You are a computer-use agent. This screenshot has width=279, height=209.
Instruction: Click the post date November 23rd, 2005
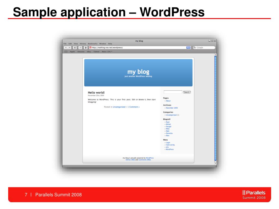96,96
